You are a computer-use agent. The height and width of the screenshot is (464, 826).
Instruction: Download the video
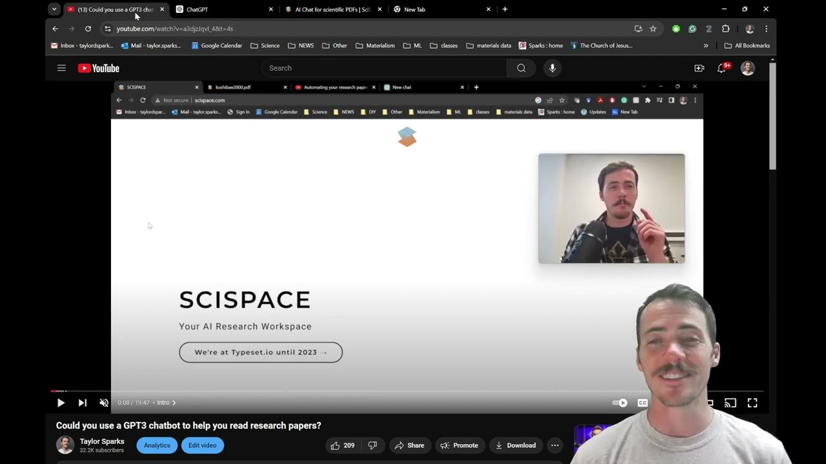coord(516,445)
